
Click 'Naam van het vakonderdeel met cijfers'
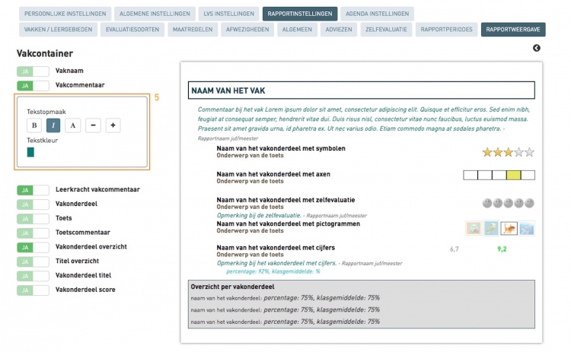[x=276, y=248]
